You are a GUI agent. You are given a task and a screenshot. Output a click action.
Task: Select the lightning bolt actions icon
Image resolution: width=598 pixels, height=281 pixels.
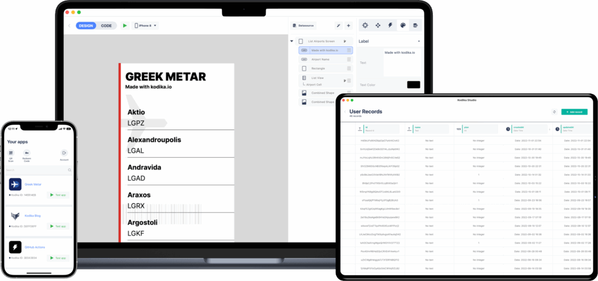point(390,25)
